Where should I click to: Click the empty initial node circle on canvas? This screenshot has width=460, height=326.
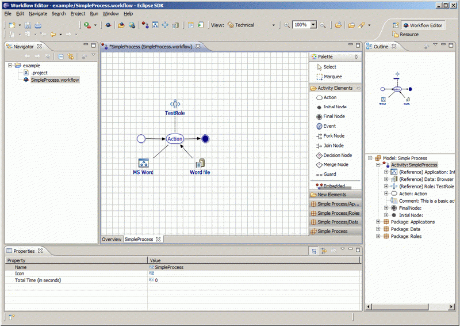141,139
